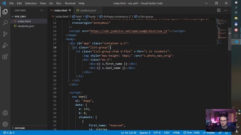The image size is (241, 135).
Task: Open the Terminal menu
Action: tap(70, 3)
